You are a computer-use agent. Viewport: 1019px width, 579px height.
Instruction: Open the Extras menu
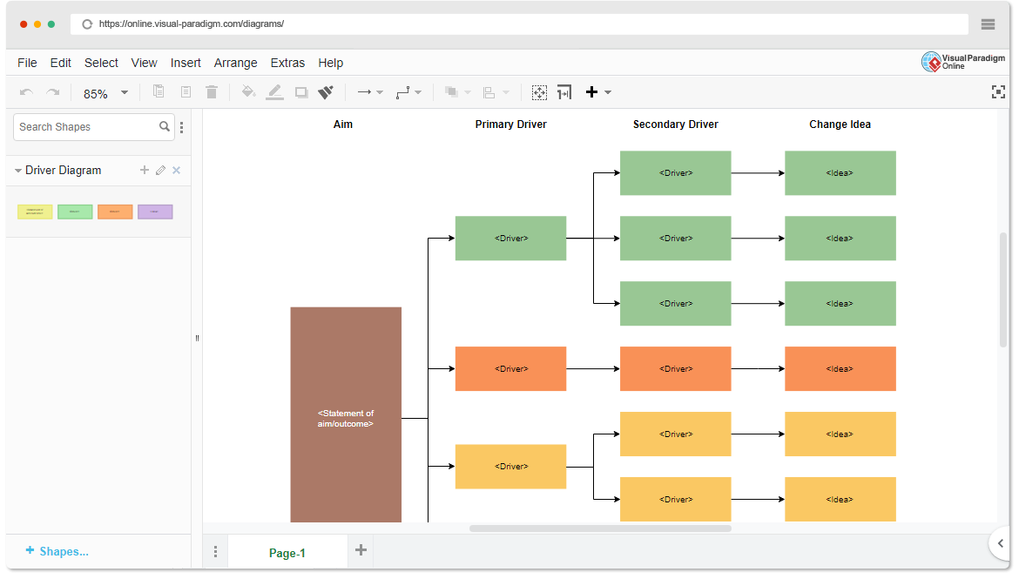coord(288,63)
